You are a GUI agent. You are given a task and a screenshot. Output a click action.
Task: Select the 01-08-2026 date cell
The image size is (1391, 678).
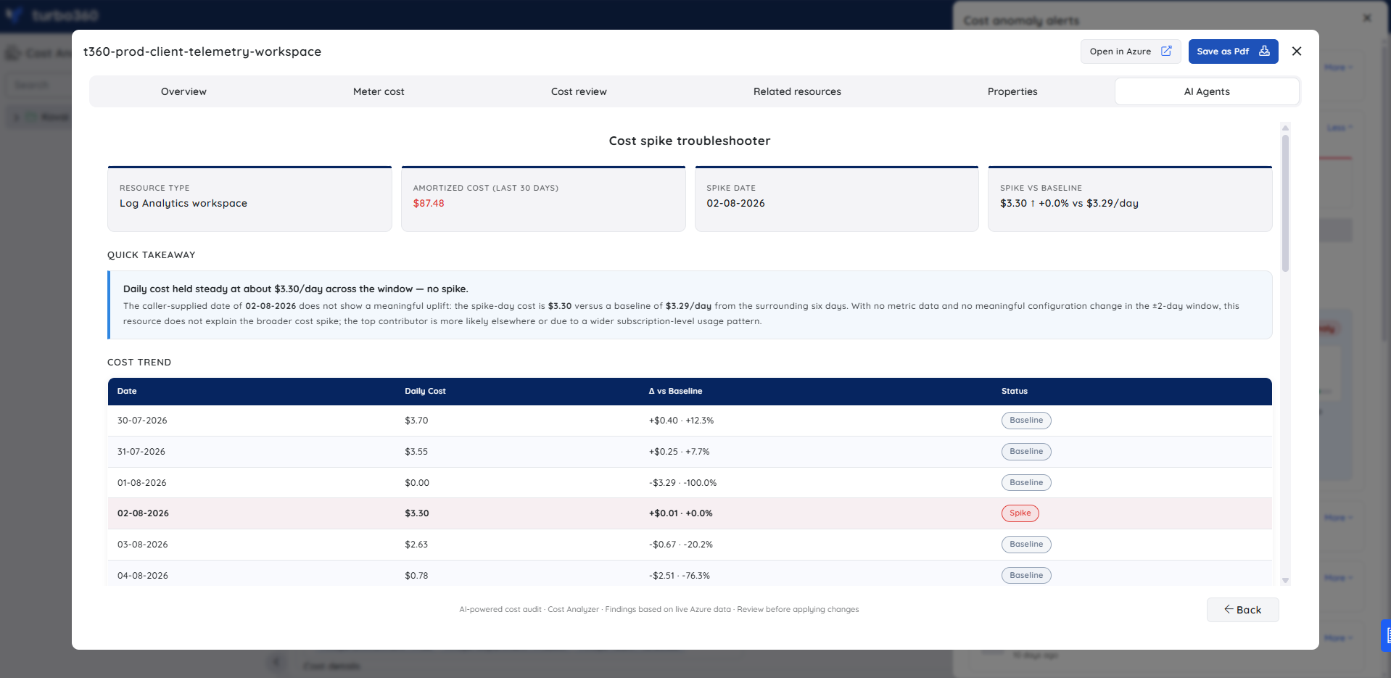click(x=142, y=483)
